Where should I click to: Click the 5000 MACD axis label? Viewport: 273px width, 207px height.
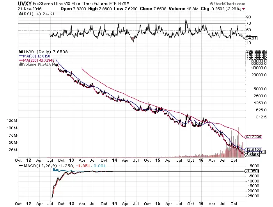pos(254,166)
